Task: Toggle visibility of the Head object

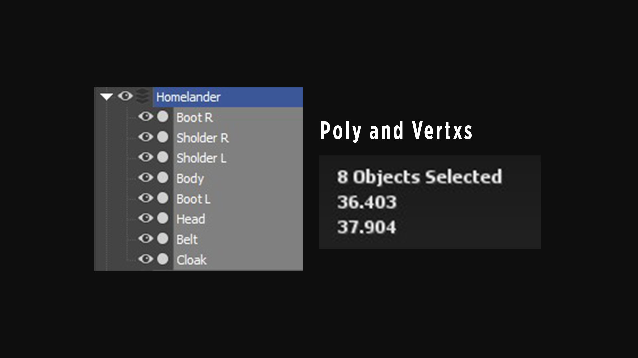Action: coord(146,218)
